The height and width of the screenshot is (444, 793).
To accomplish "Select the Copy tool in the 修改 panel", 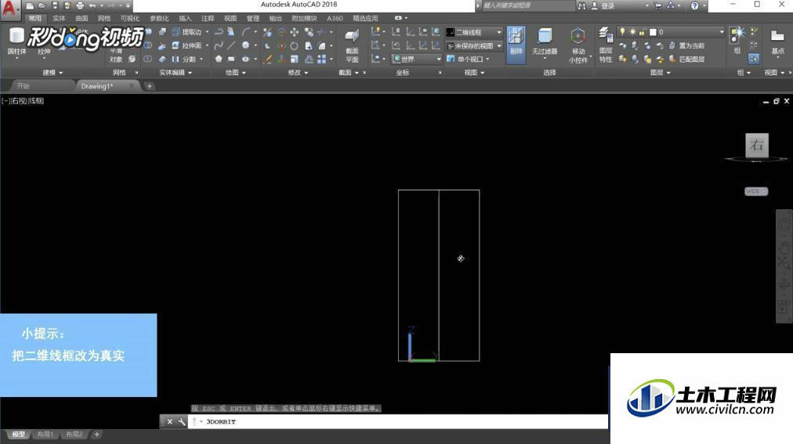I will (x=309, y=32).
